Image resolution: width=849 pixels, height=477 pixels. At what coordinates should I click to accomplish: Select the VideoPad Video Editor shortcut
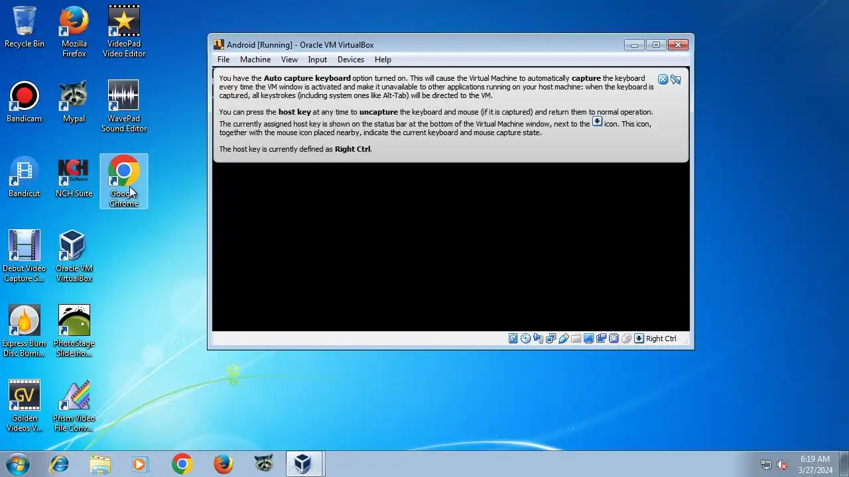124,32
